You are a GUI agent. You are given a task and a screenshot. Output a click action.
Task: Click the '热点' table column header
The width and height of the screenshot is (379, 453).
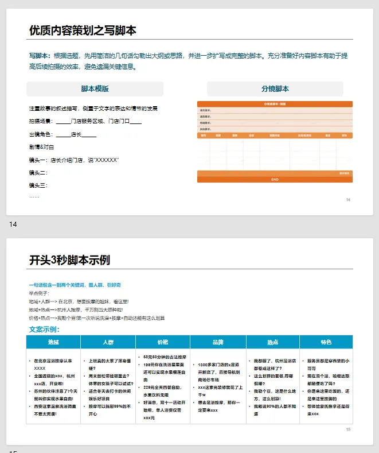pyautogui.click(x=273, y=342)
